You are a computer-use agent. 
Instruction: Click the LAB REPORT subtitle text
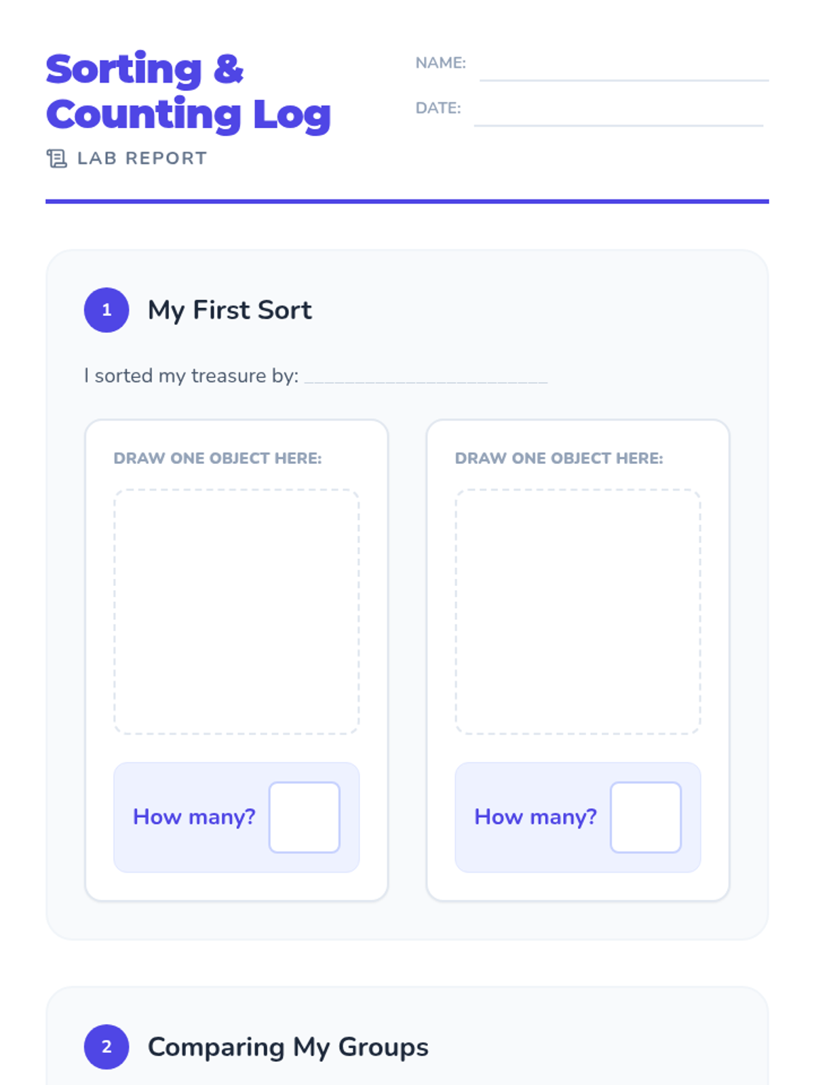pyautogui.click(x=142, y=158)
